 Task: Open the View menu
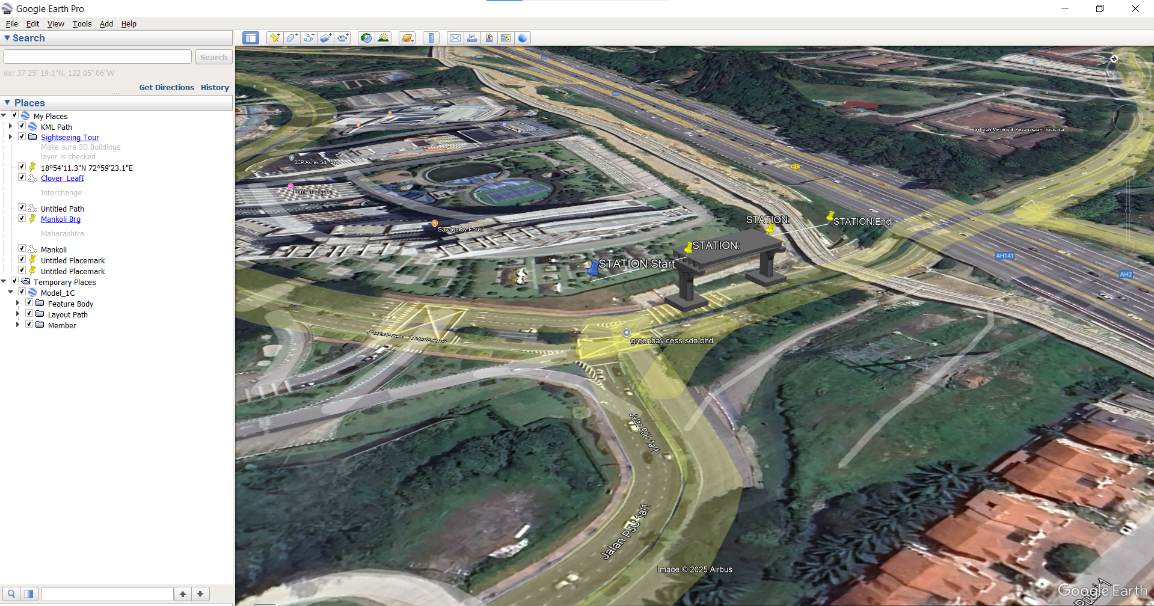click(x=56, y=24)
